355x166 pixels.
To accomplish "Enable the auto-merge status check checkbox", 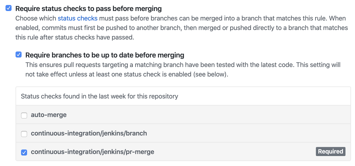I will click(24, 115).
